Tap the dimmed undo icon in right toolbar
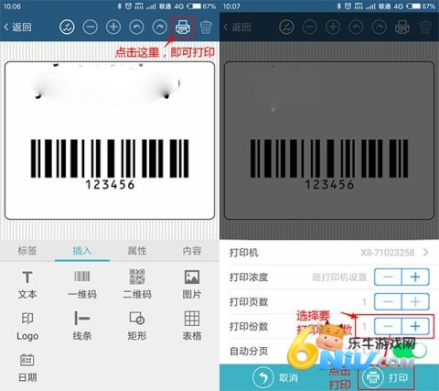The height and width of the screenshot is (391, 439). [x=356, y=27]
